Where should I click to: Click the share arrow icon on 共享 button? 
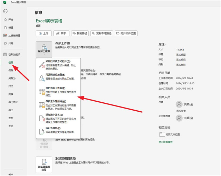[58, 34]
